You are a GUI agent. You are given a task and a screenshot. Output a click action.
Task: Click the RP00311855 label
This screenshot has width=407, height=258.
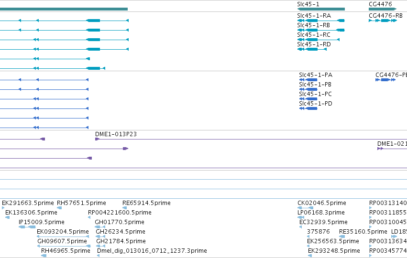(388, 212)
